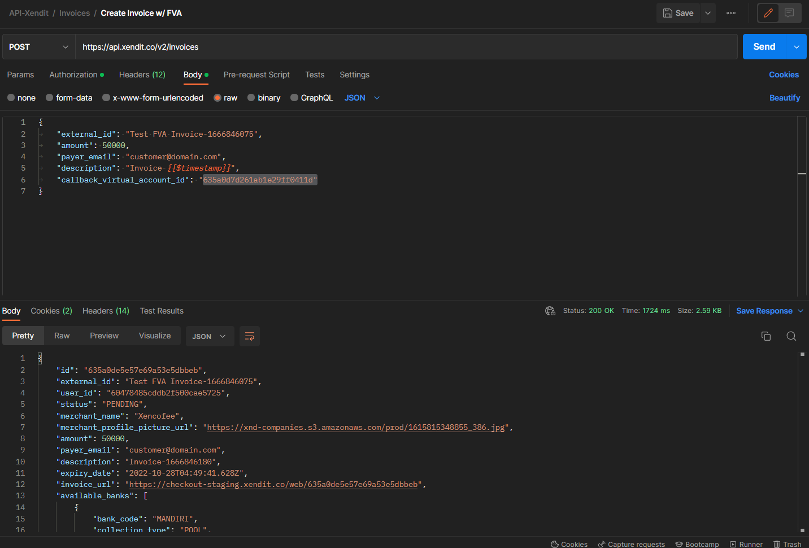Go to Invoices breadcrumb
Viewport: 809px width, 548px height.
click(75, 13)
